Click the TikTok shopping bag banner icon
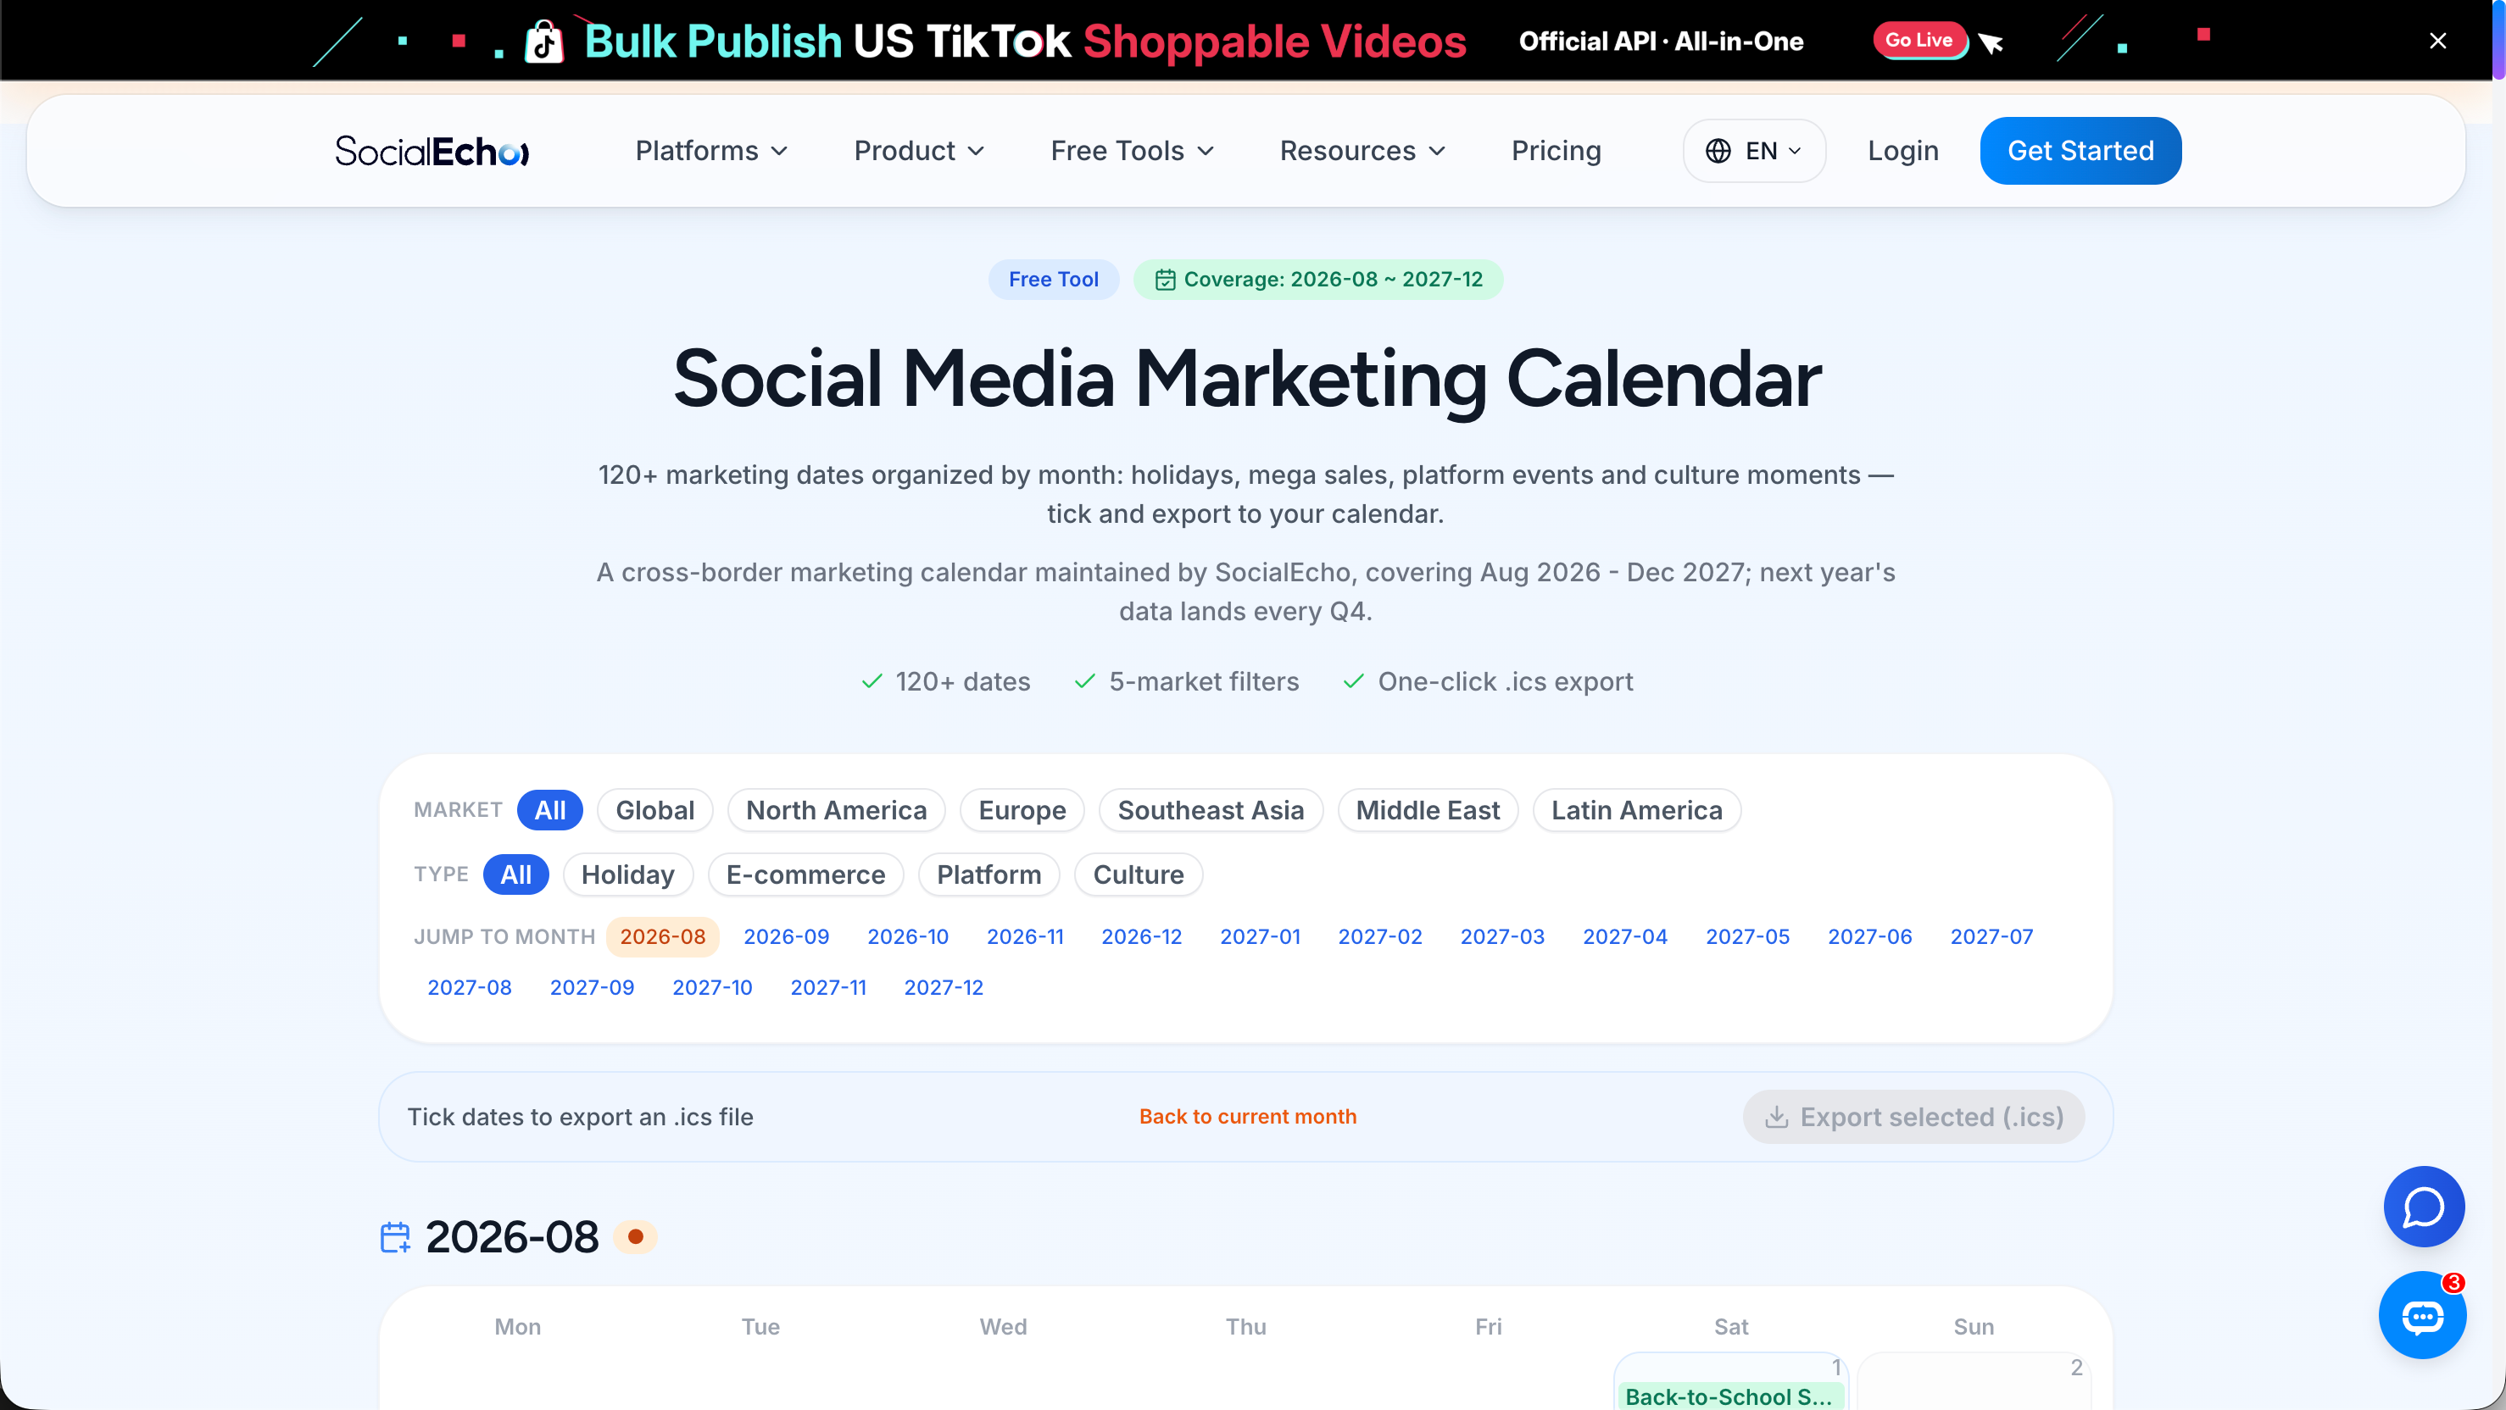The image size is (2506, 1410). coord(543,42)
